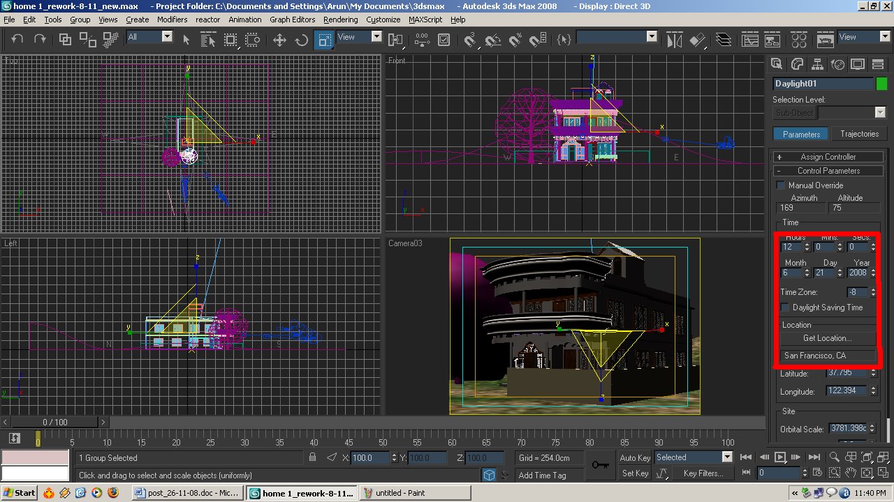894x502 pixels.
Task: Open the Selected key filter dropdown
Action: click(x=727, y=457)
